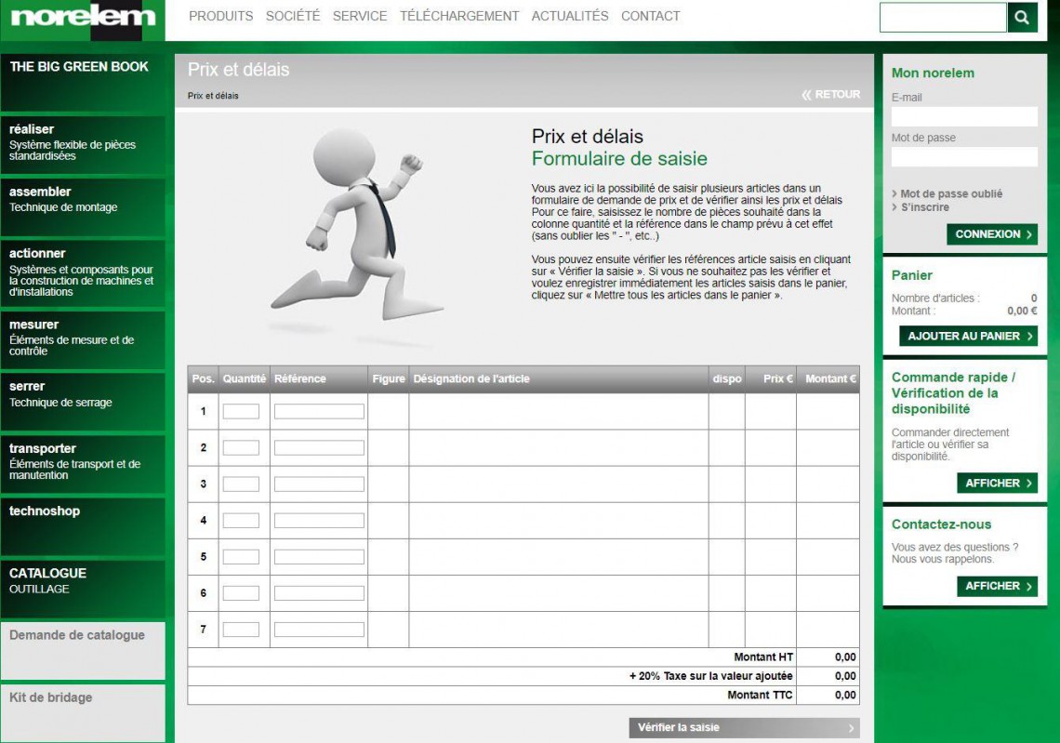Click AJOUTER AU PANIER button
This screenshot has height=743, width=1060.
pos(968,336)
